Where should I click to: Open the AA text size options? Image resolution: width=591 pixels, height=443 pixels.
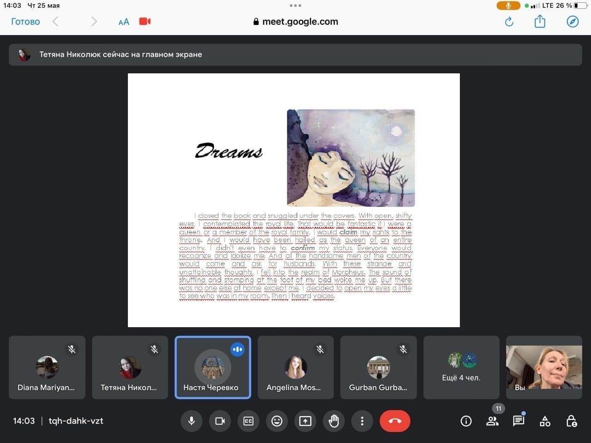[x=124, y=22]
